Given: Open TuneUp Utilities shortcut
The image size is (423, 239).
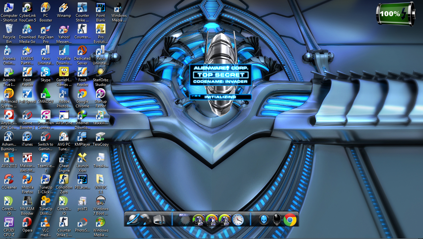Looking at the screenshot, I should point(46,205).
